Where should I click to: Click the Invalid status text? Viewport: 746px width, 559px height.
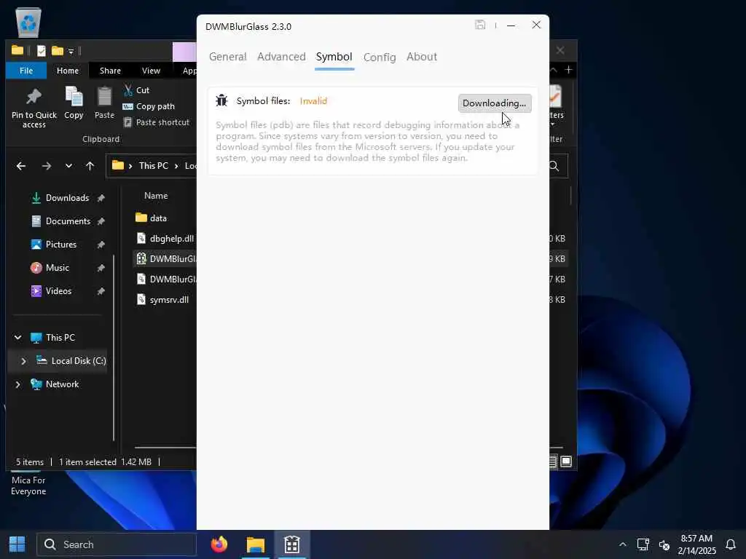[x=313, y=100]
